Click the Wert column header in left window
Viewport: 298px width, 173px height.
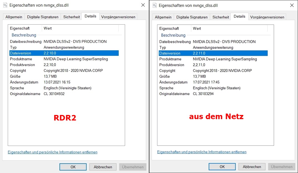click(80, 28)
